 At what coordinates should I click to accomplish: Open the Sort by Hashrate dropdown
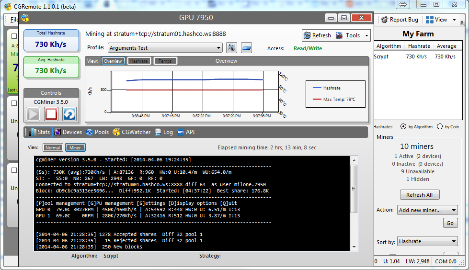(427, 241)
